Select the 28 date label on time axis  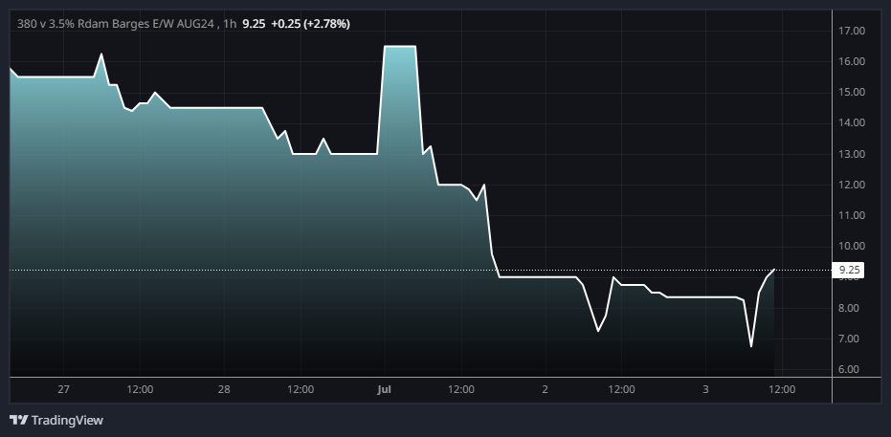pos(224,389)
